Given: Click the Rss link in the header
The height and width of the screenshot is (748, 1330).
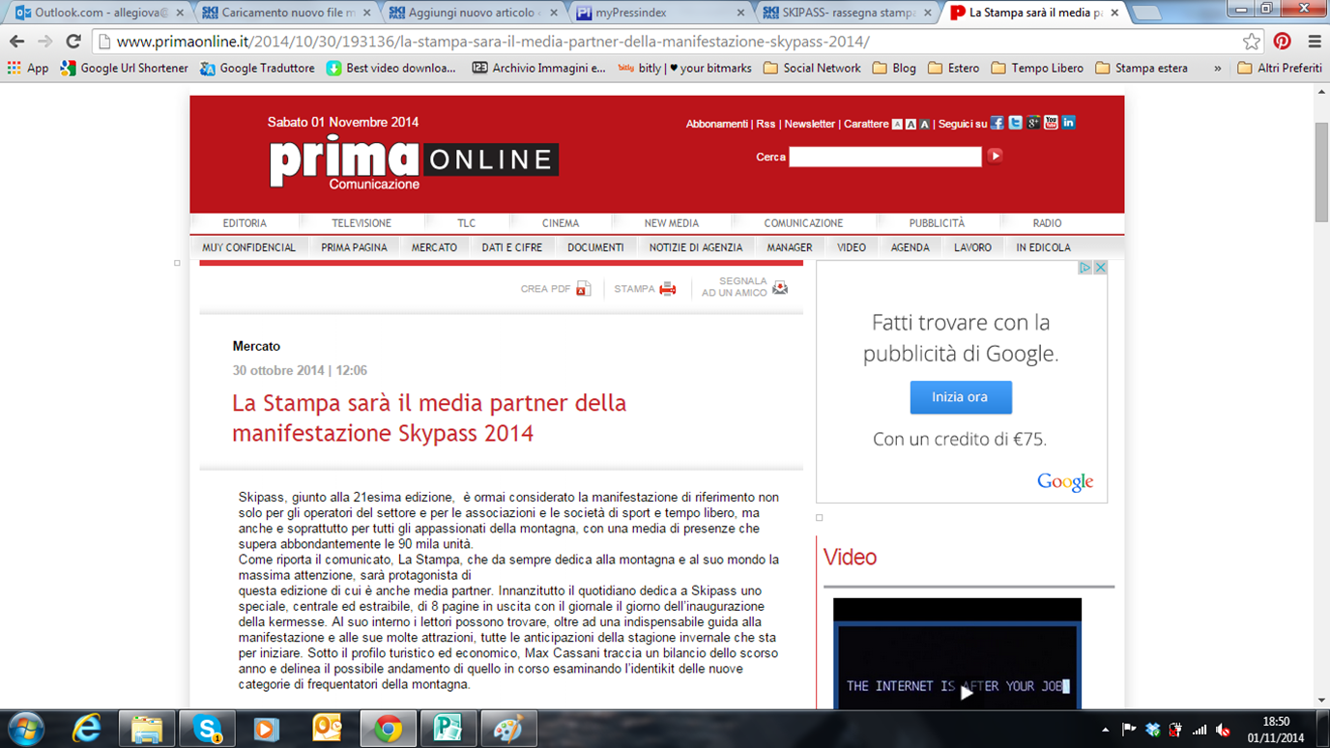Looking at the screenshot, I should pos(766,124).
